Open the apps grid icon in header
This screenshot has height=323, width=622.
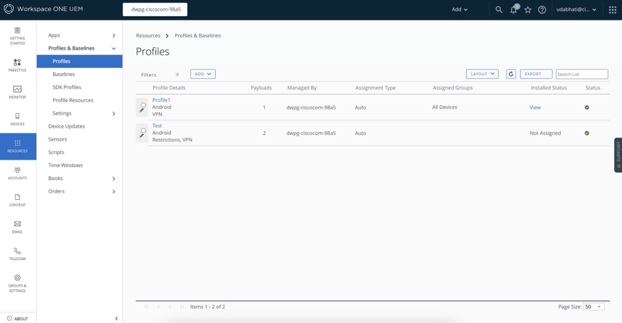pos(612,9)
